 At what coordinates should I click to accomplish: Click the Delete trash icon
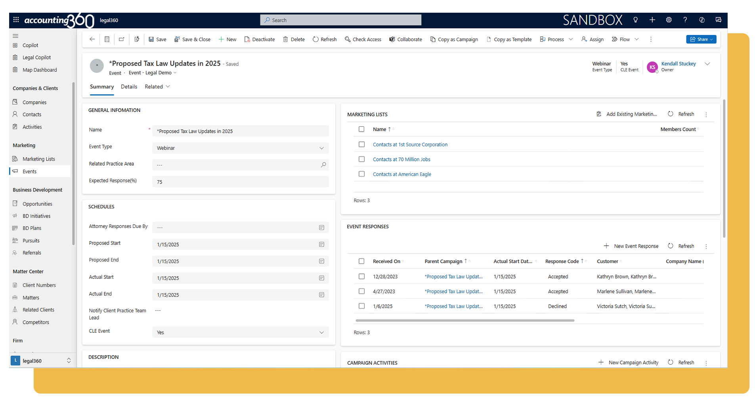(x=285, y=39)
